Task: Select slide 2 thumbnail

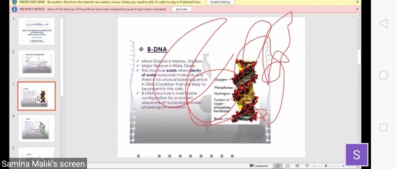Action: pyautogui.click(x=36, y=64)
